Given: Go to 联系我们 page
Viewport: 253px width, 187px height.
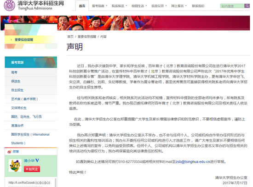Looking at the screenshot, I should pos(198,6).
